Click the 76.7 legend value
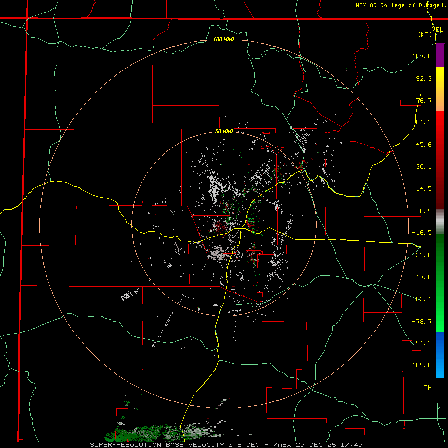Viewport: 448px width, 448px height. 424,100
